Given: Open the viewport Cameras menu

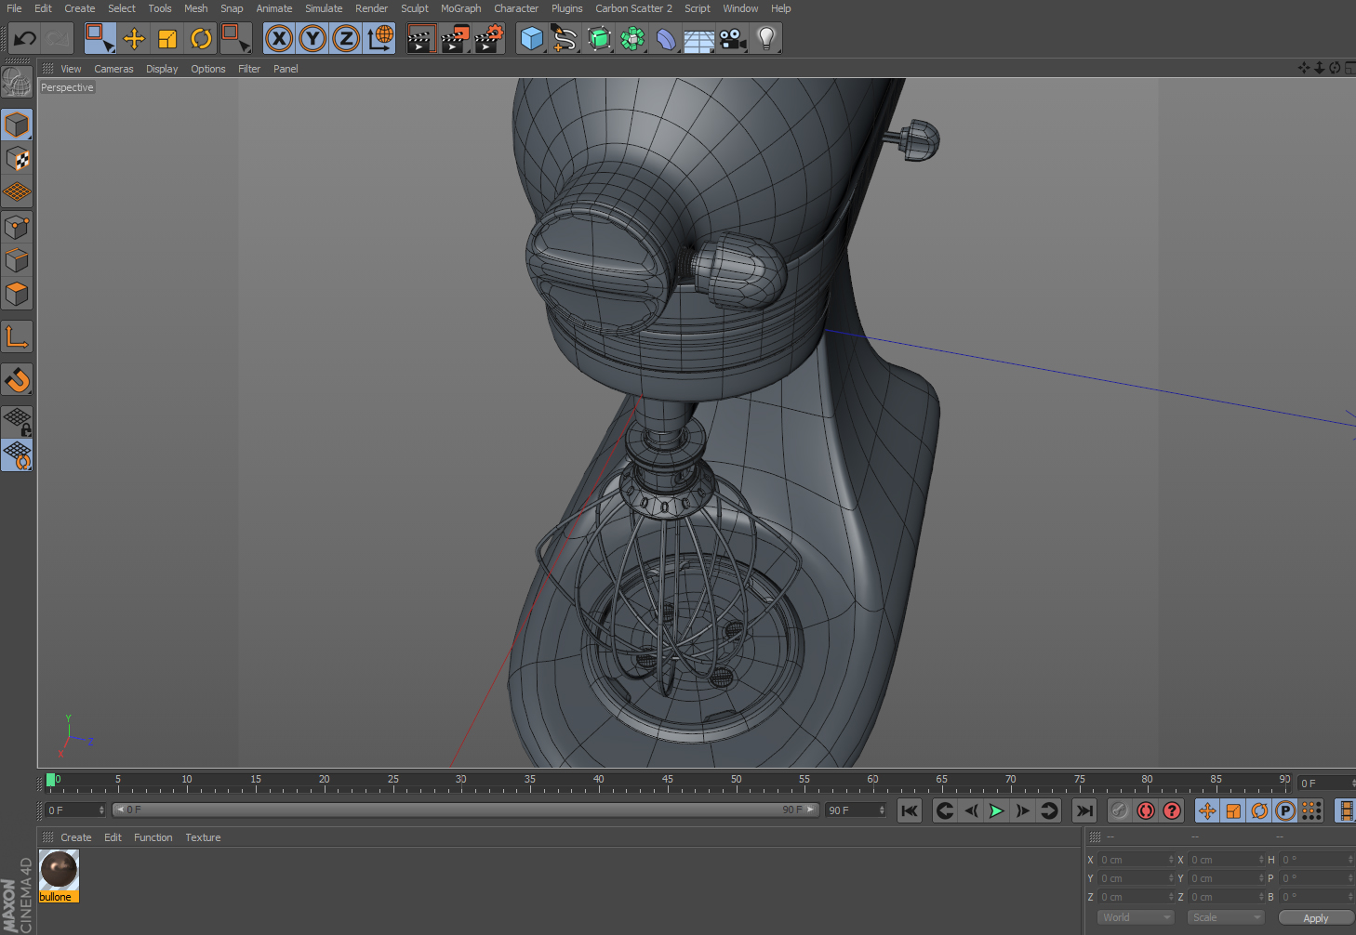Looking at the screenshot, I should (x=113, y=69).
